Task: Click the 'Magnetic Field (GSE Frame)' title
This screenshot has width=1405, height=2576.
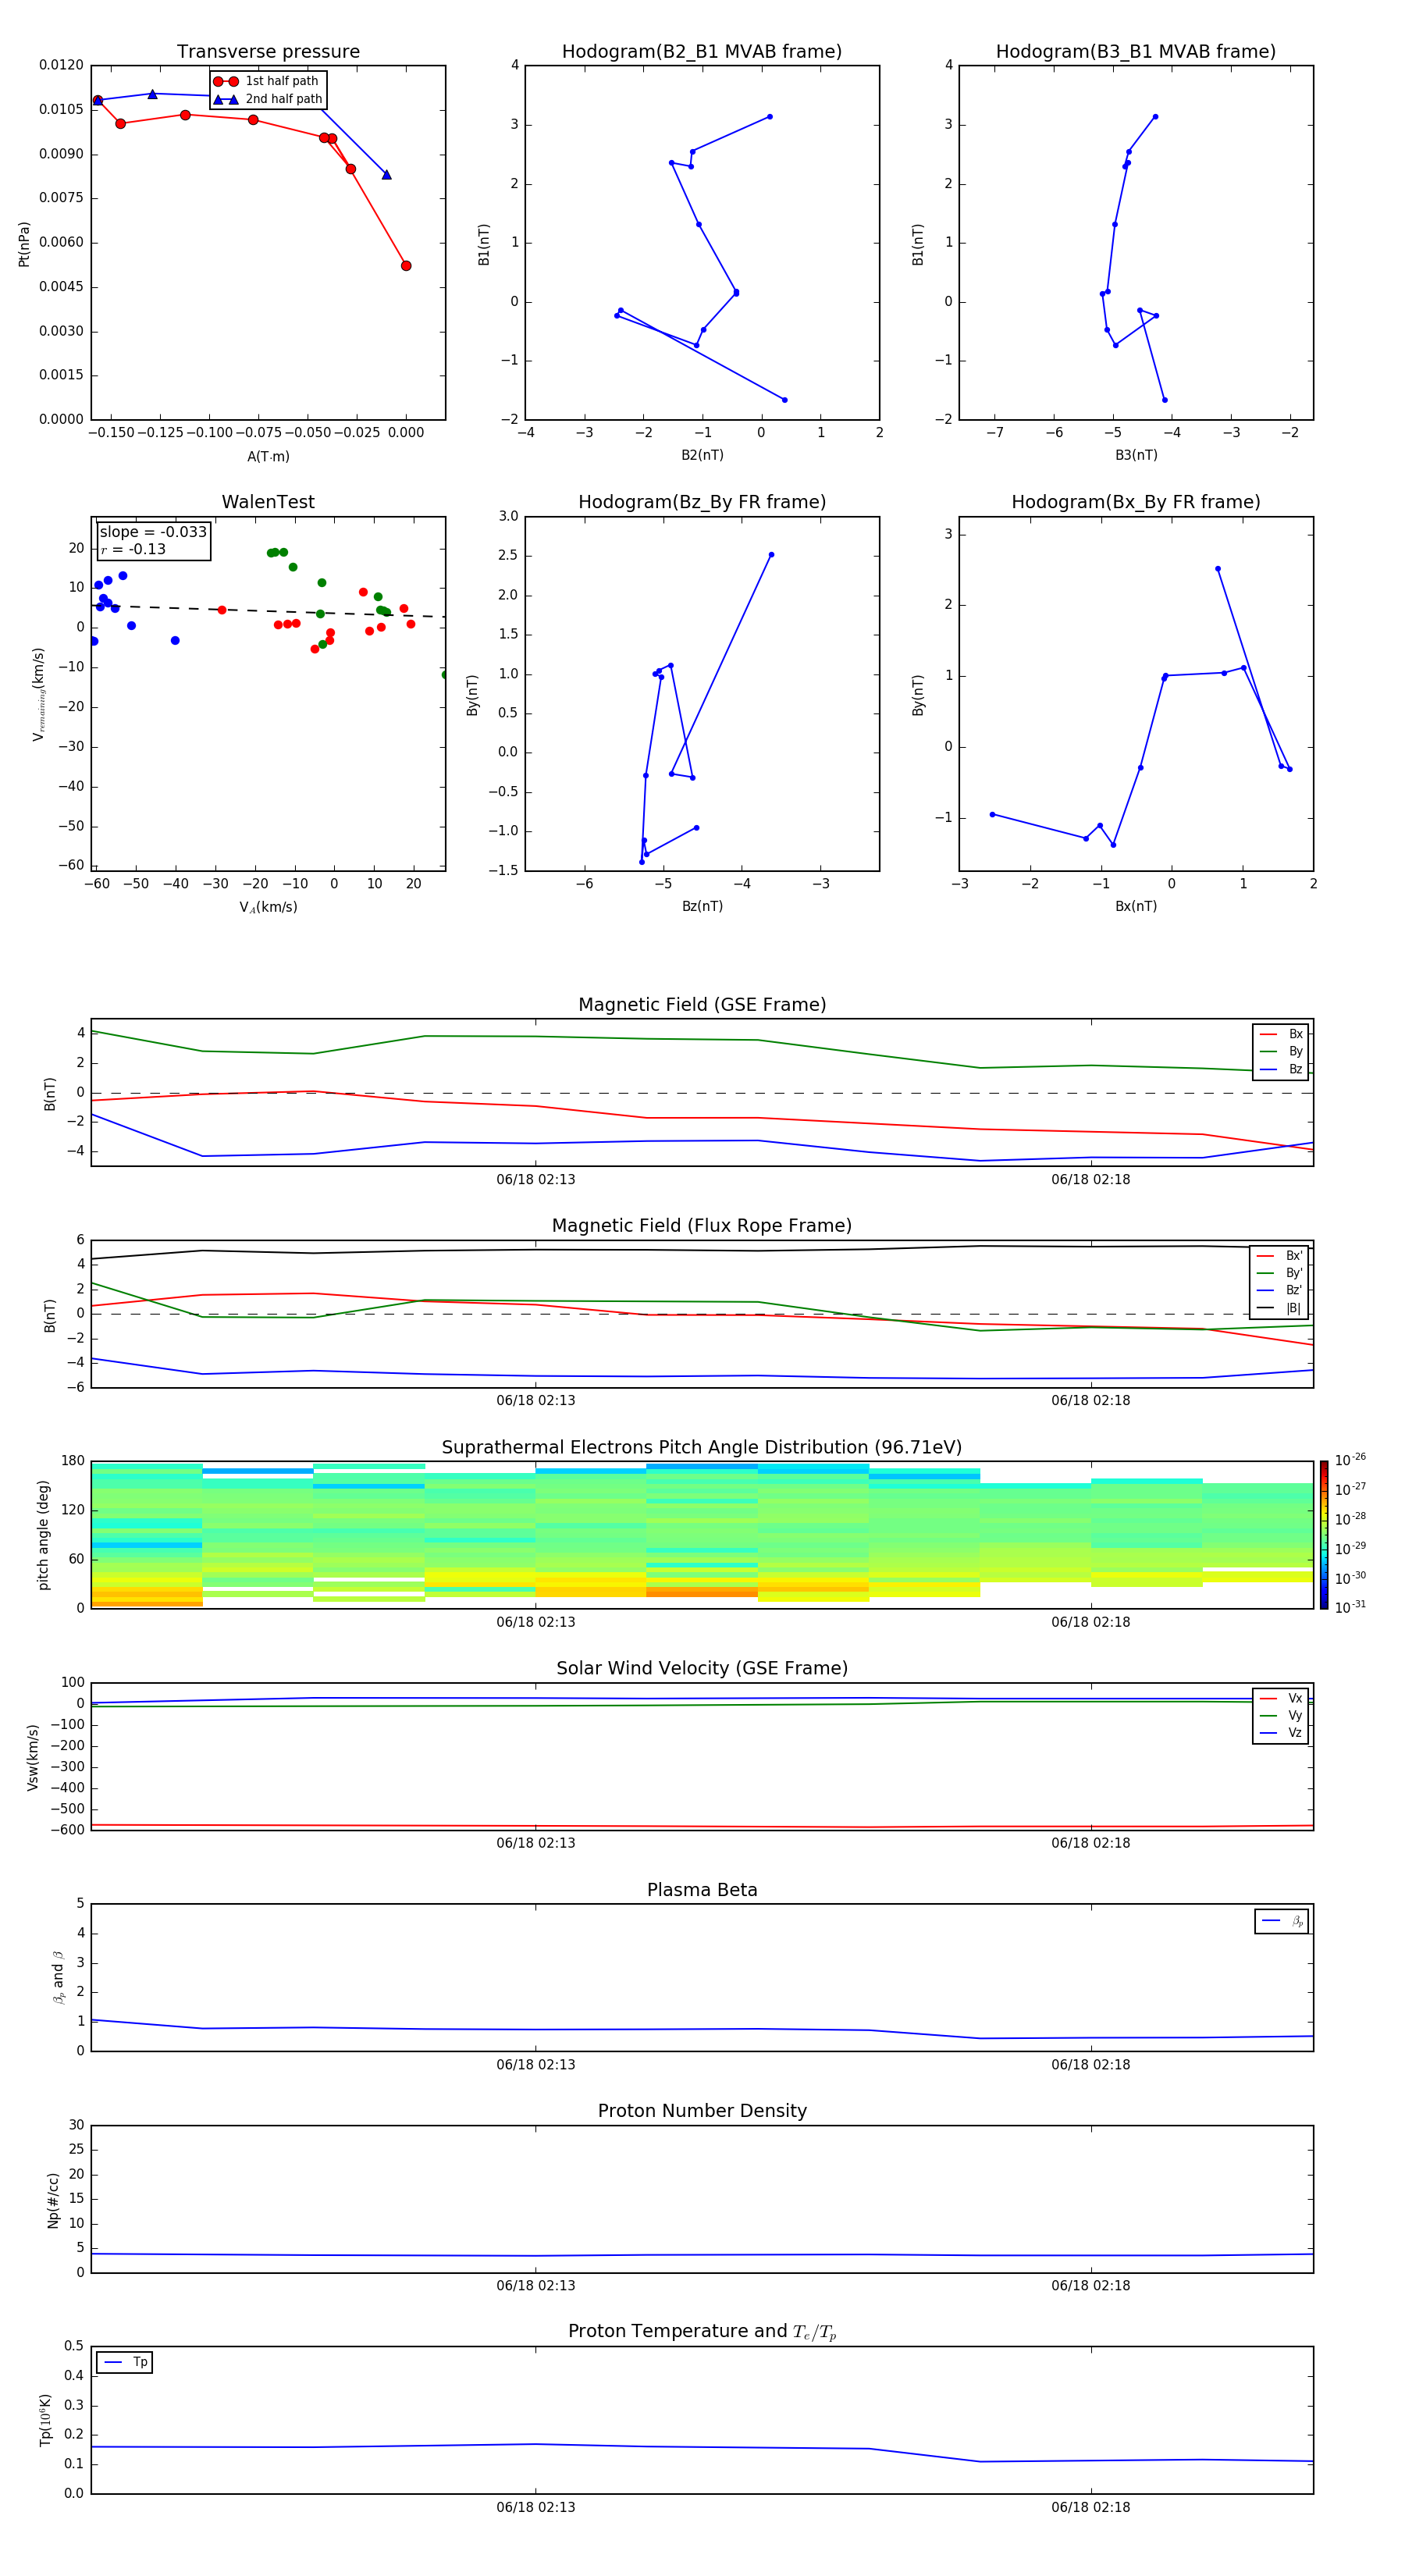Action: 702,1004
